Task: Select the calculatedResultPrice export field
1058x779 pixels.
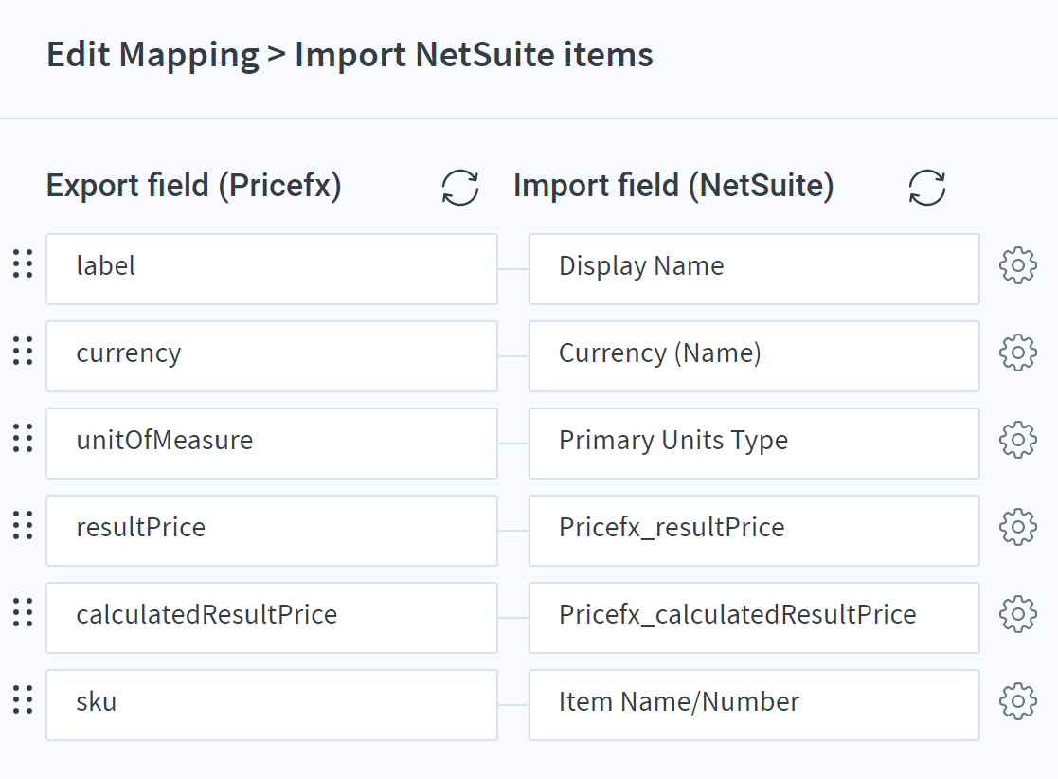Action: (x=272, y=617)
